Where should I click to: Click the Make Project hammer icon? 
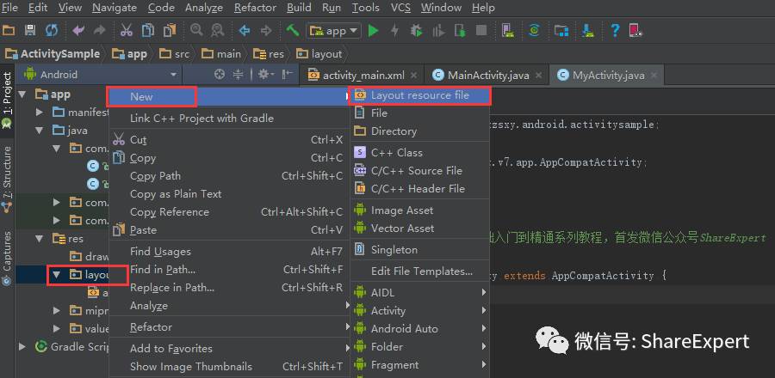(293, 31)
